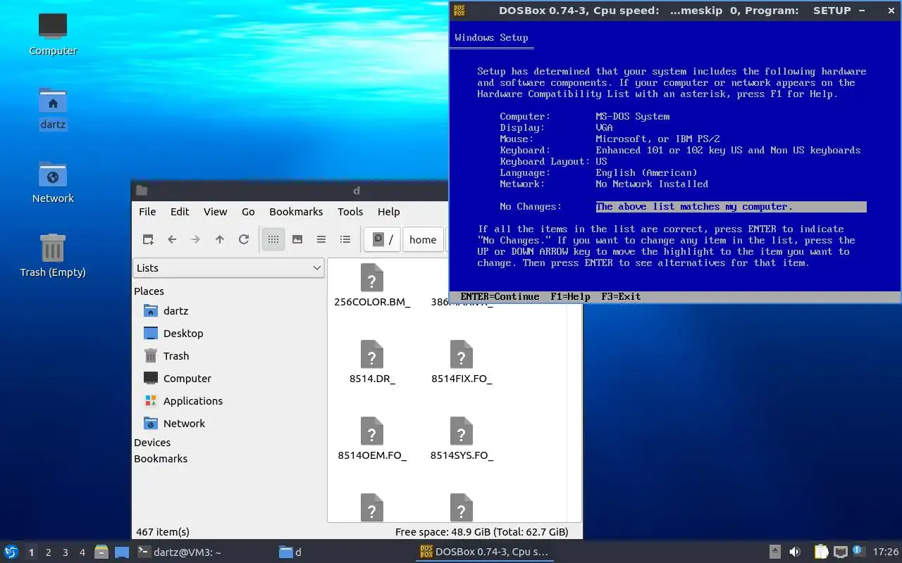Open the Computer desktop icon
The width and height of the screenshot is (902, 563).
53,34
